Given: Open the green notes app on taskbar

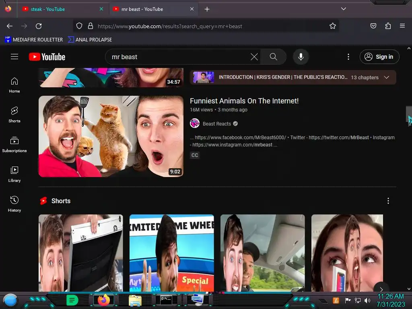Looking at the screenshot, I should tap(72, 300).
